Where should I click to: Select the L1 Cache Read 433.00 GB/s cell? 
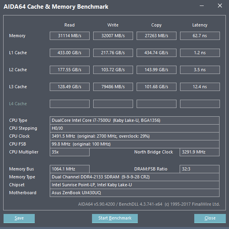[69, 53]
